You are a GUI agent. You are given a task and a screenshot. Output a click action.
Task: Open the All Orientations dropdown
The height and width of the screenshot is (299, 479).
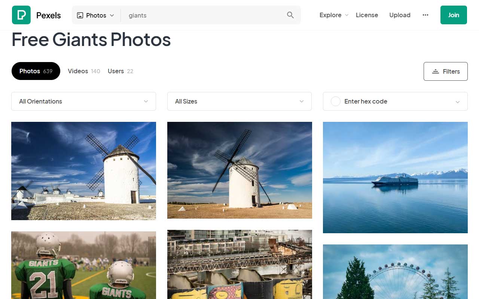pyautogui.click(x=83, y=101)
